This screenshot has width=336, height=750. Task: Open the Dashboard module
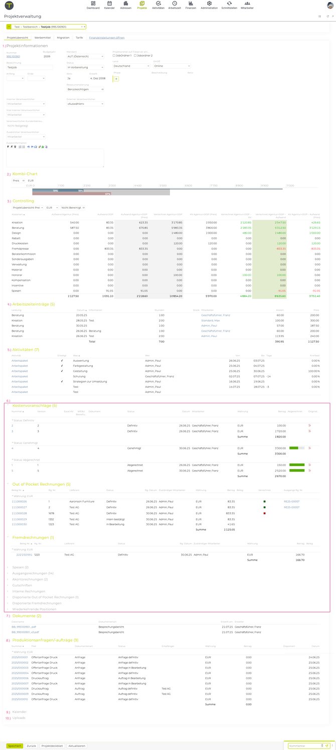(93, 6)
